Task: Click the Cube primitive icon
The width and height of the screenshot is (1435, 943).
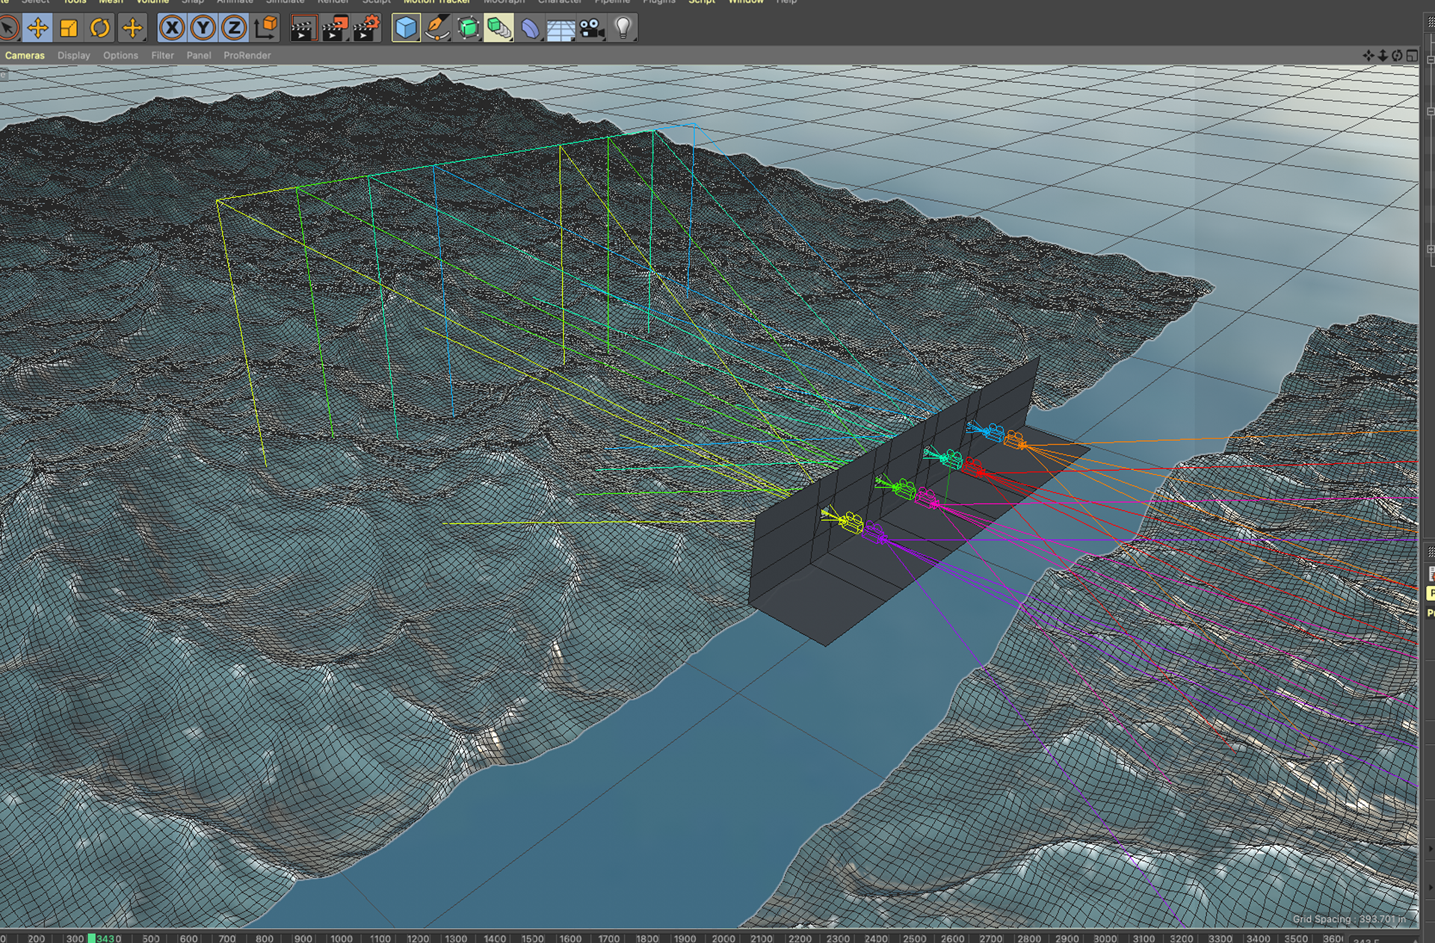Action: pyautogui.click(x=406, y=28)
